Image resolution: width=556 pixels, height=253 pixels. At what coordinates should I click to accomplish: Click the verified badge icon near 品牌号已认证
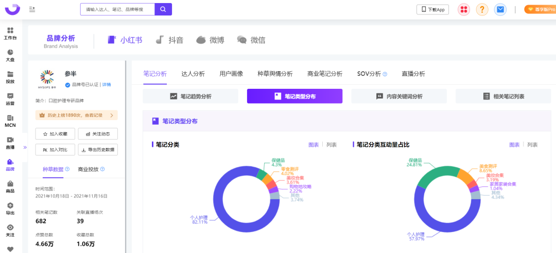pyautogui.click(x=67, y=85)
